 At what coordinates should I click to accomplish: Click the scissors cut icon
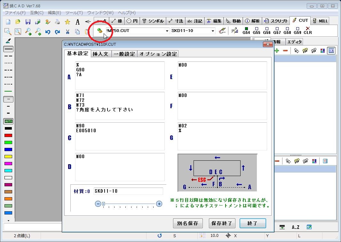[67, 32]
